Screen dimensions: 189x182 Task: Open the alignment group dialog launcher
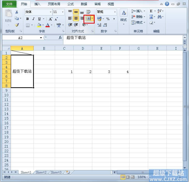93,31
